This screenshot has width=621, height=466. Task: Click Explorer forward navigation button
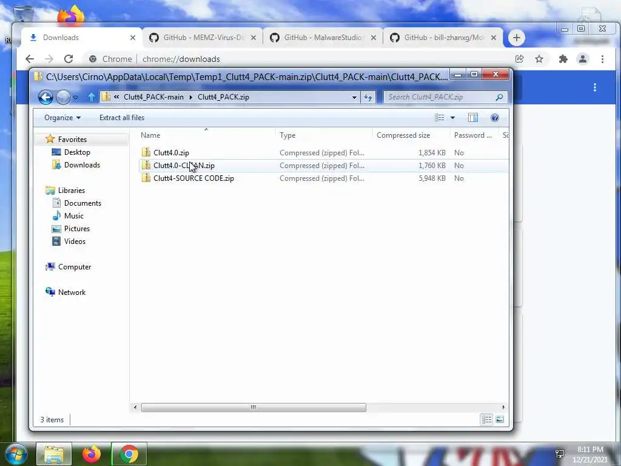[x=63, y=97]
